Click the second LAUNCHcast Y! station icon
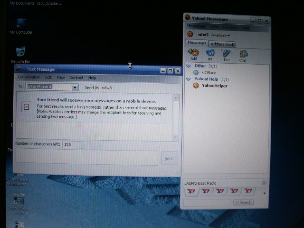The width and height of the screenshot is (304, 228). tap(206, 191)
